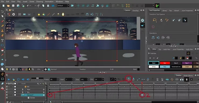This screenshot has width=199, height=103.
Task: Expand the Palettes section
Action: (x=149, y=53)
